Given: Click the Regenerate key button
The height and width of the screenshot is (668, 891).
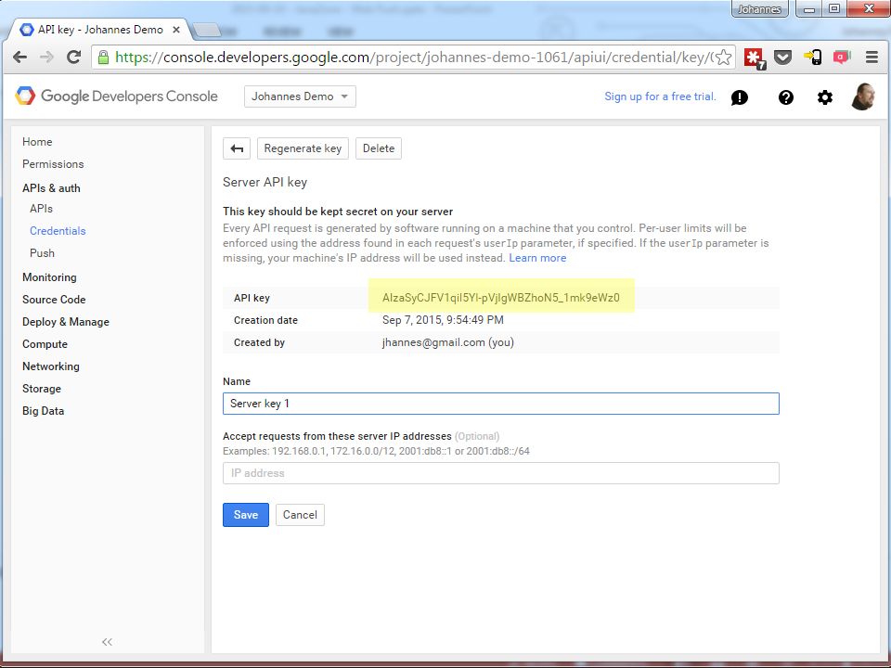Looking at the screenshot, I should (303, 148).
